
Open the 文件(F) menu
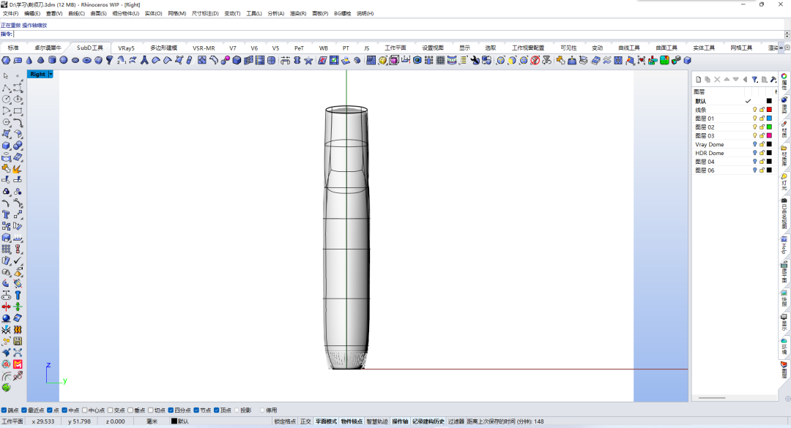[x=10, y=14]
